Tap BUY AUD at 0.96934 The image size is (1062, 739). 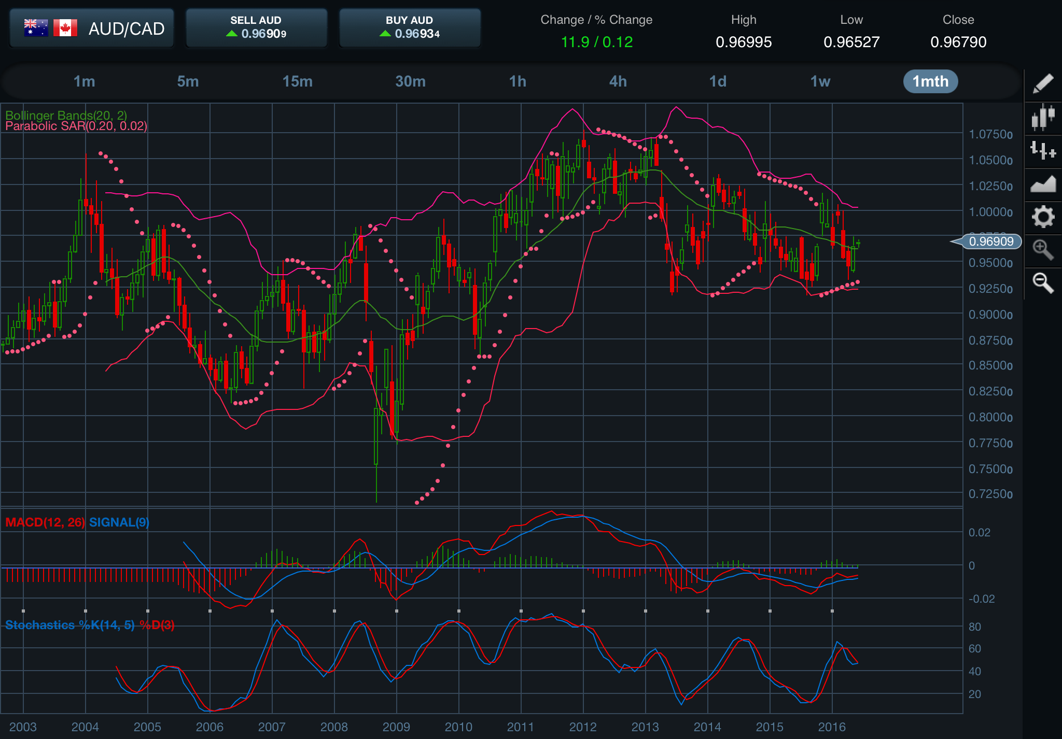coord(410,28)
